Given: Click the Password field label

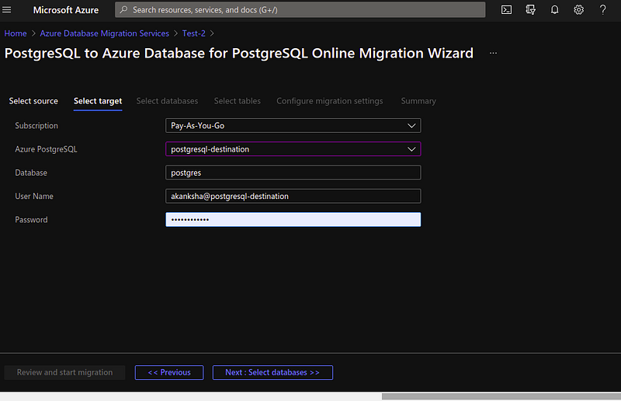Looking at the screenshot, I should coord(31,220).
